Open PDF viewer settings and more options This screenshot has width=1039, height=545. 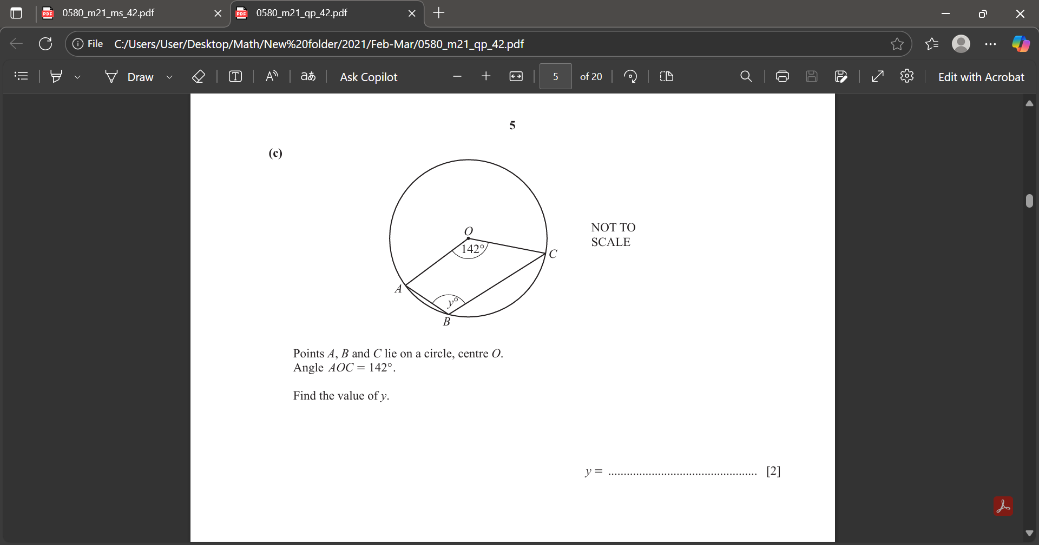point(908,76)
